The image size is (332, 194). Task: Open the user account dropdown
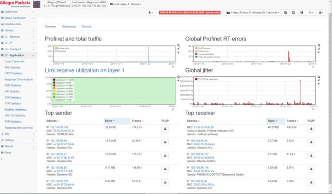point(321,13)
